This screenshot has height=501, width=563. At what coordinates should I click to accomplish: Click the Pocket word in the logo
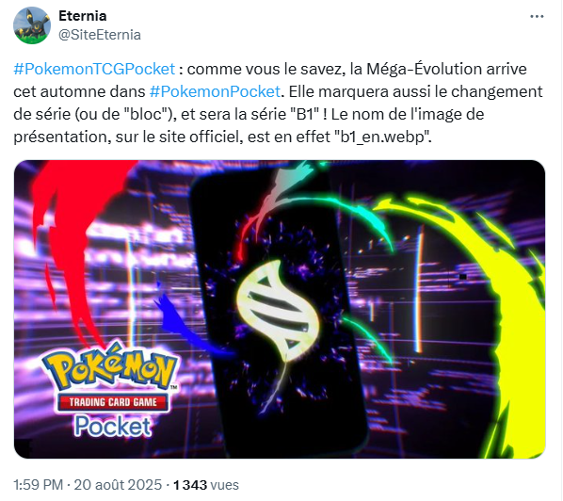pos(113,427)
